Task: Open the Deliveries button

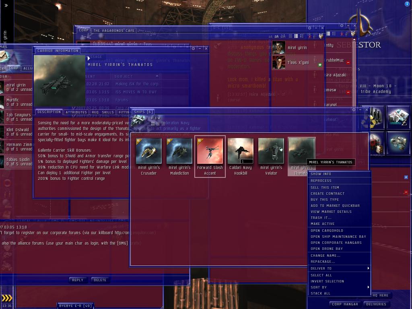Action: point(376,304)
